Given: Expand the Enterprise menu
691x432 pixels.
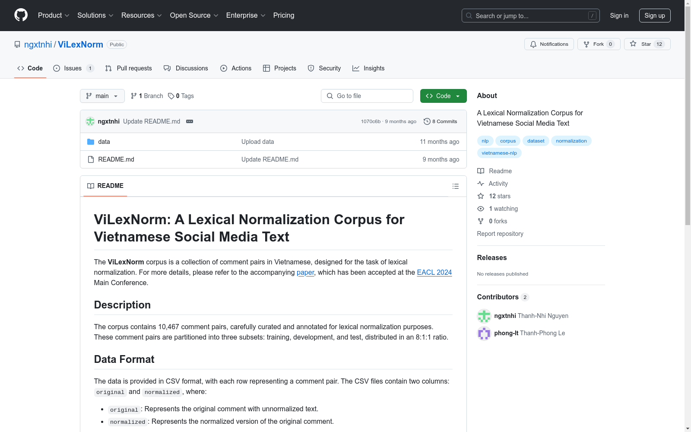Looking at the screenshot, I should click(x=246, y=16).
